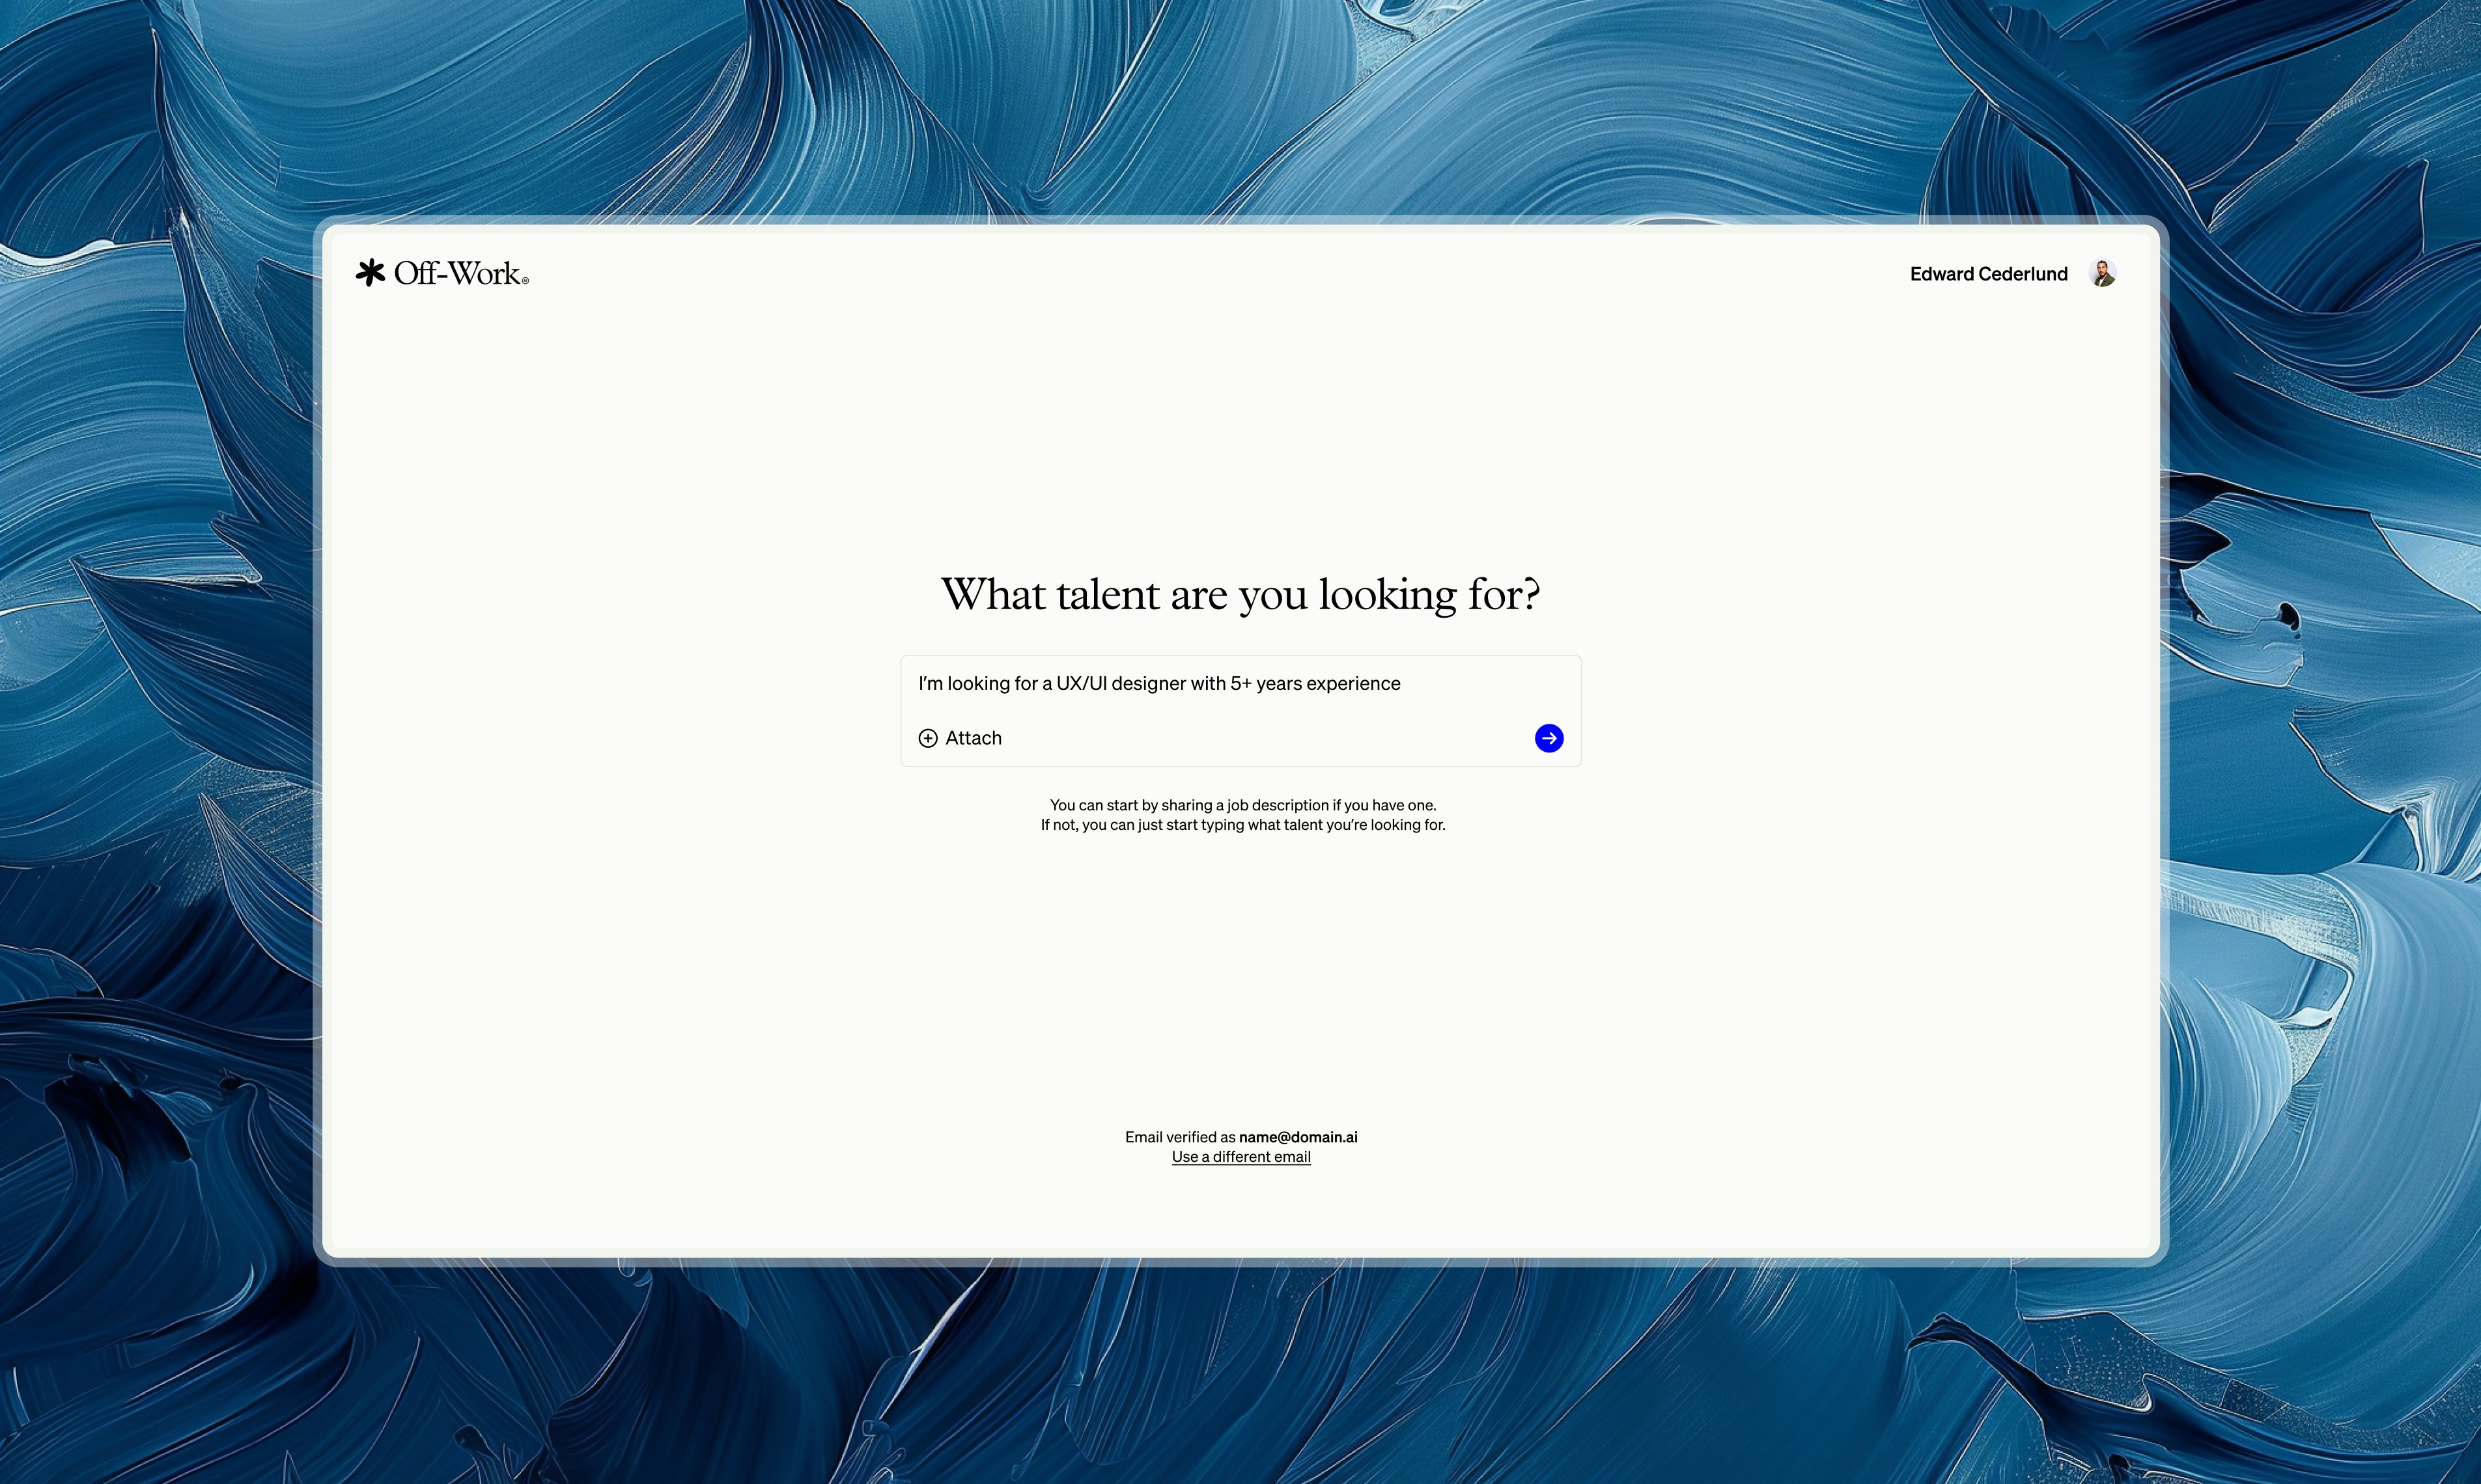Click the plus circle attach icon
Viewport: 2481px width, 1484px height.
point(927,738)
